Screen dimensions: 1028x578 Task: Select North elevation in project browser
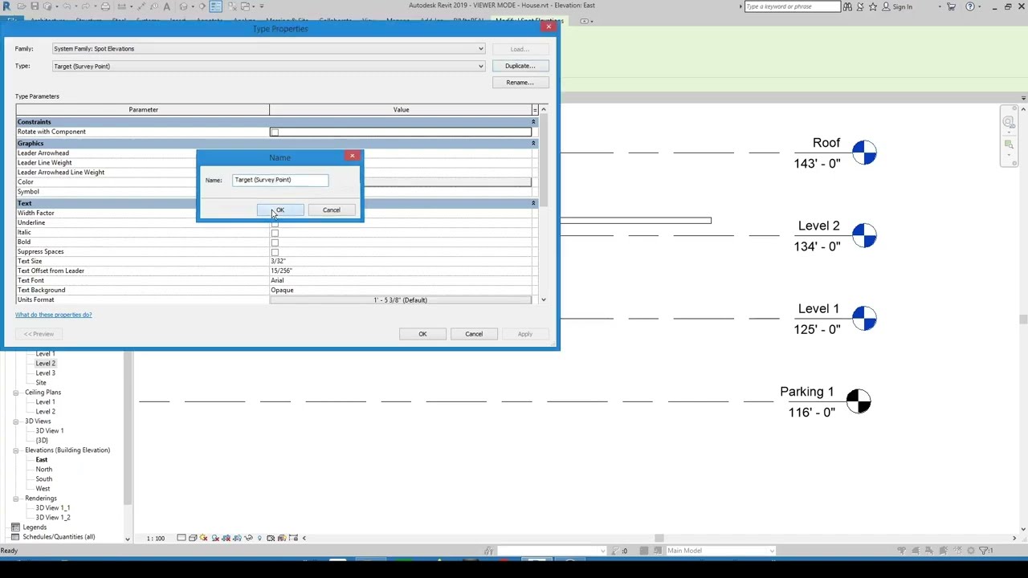(x=44, y=470)
